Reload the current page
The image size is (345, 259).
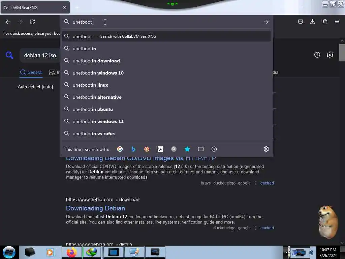(32, 22)
